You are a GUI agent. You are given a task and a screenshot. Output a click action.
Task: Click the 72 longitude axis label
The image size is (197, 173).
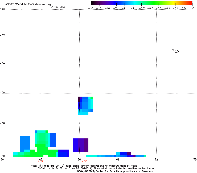click(156, 159)
